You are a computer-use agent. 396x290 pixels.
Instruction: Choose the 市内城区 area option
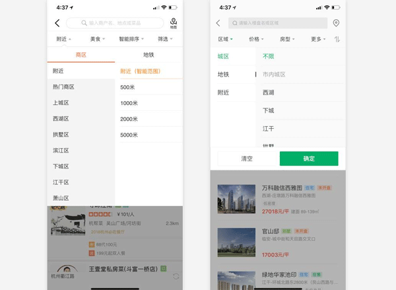click(x=300, y=75)
